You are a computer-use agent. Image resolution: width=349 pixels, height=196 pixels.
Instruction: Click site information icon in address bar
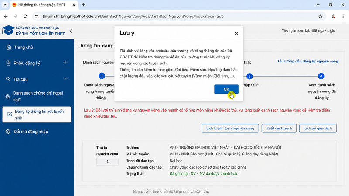[x=37, y=16]
